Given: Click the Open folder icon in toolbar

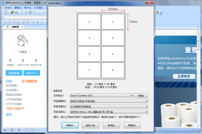Looking at the screenshot, I should (12, 12).
